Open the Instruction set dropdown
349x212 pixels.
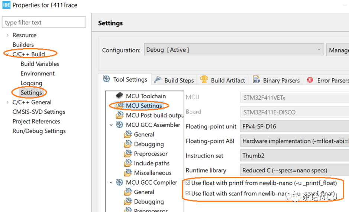(x=295, y=156)
